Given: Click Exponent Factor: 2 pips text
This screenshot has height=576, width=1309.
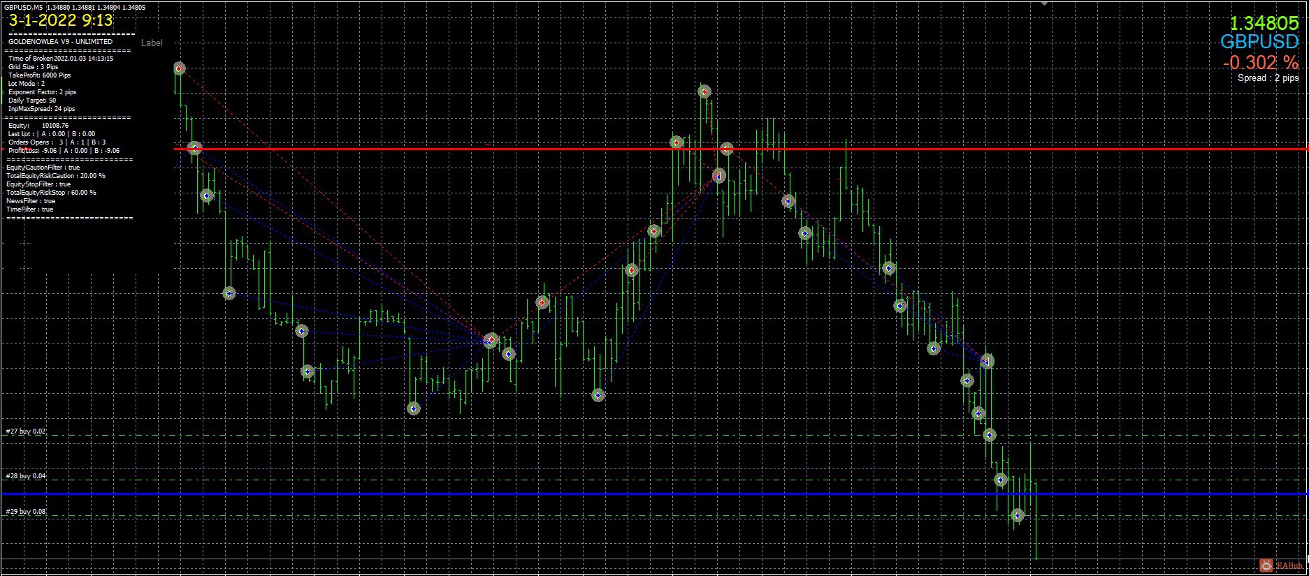Looking at the screenshot, I should [x=43, y=92].
